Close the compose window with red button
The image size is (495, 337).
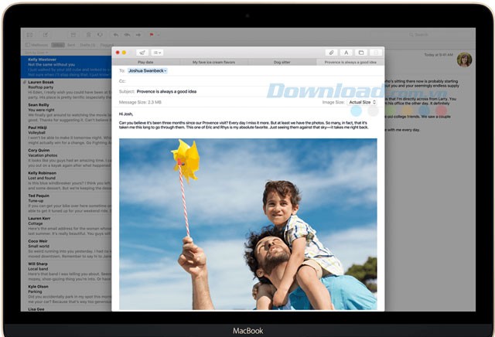[118, 53]
